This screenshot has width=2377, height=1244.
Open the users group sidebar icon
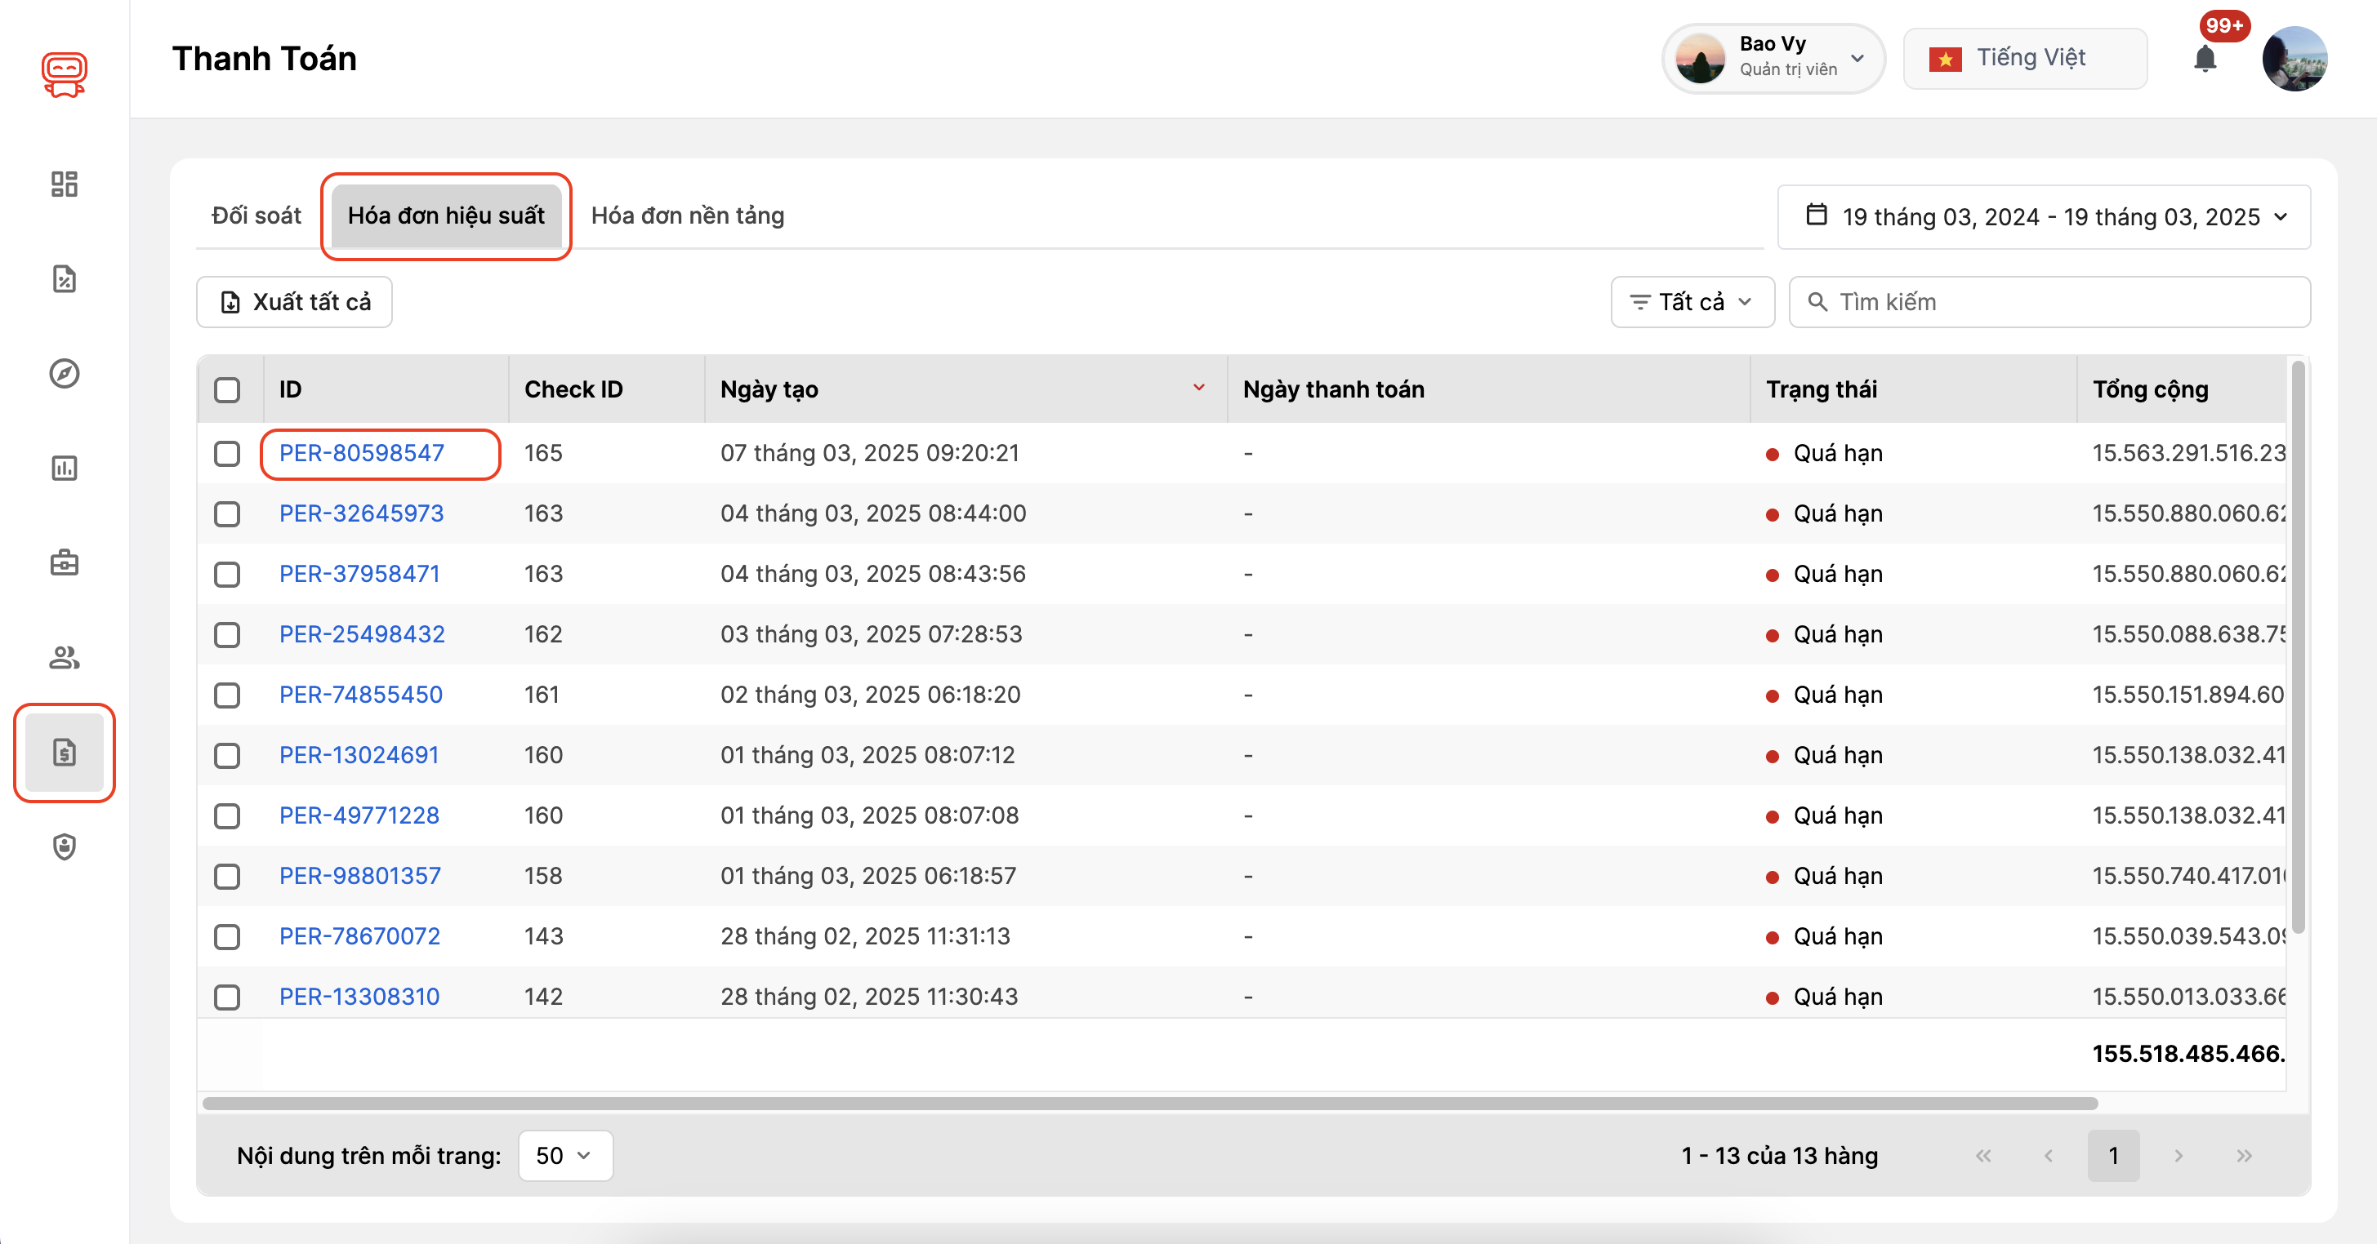pos(64,657)
